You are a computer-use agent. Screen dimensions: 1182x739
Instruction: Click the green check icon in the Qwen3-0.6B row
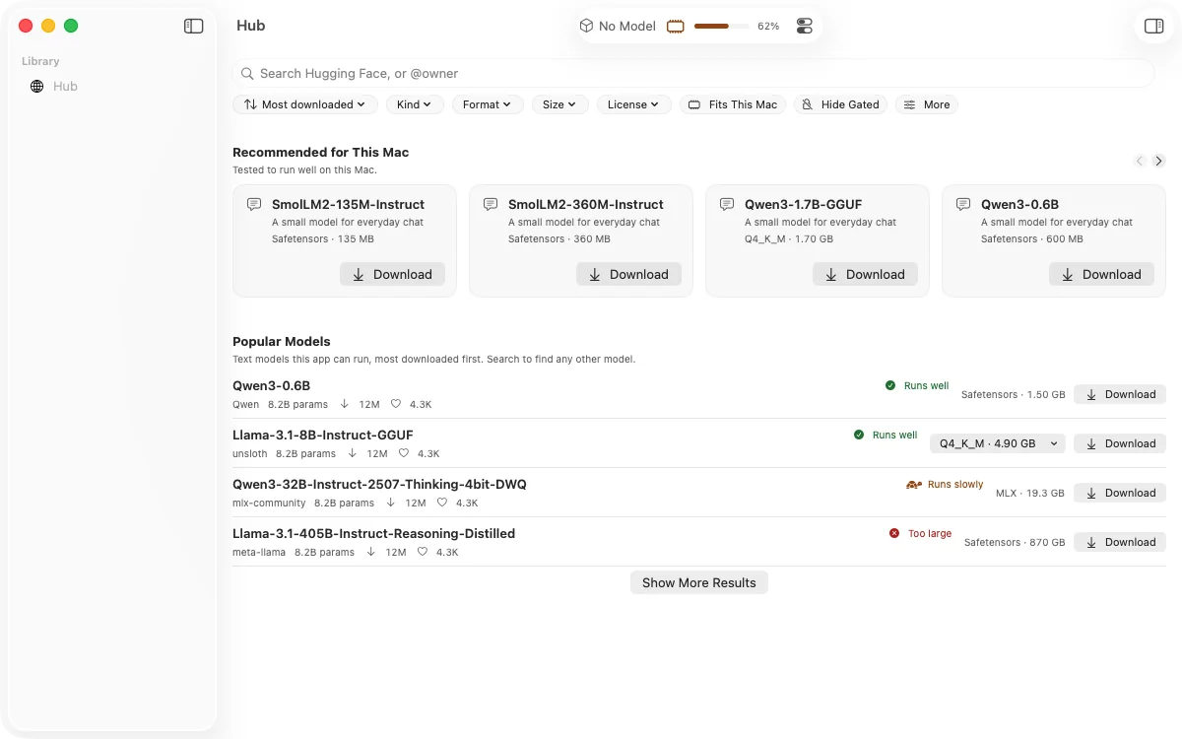[890, 385]
